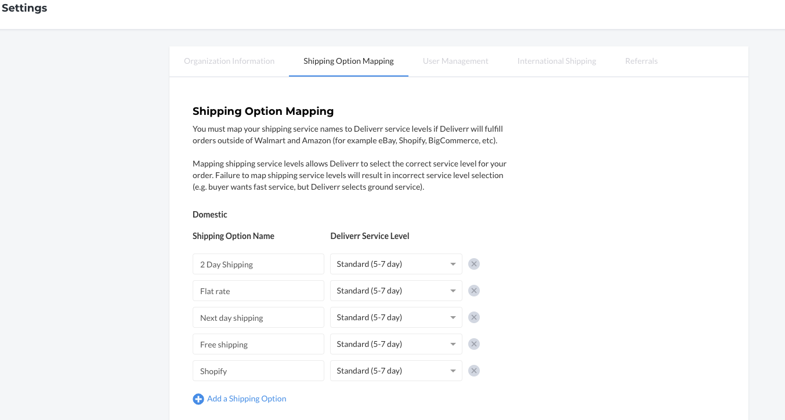
Task: Open service level dropdown for Next day shipping
Action: click(x=396, y=317)
